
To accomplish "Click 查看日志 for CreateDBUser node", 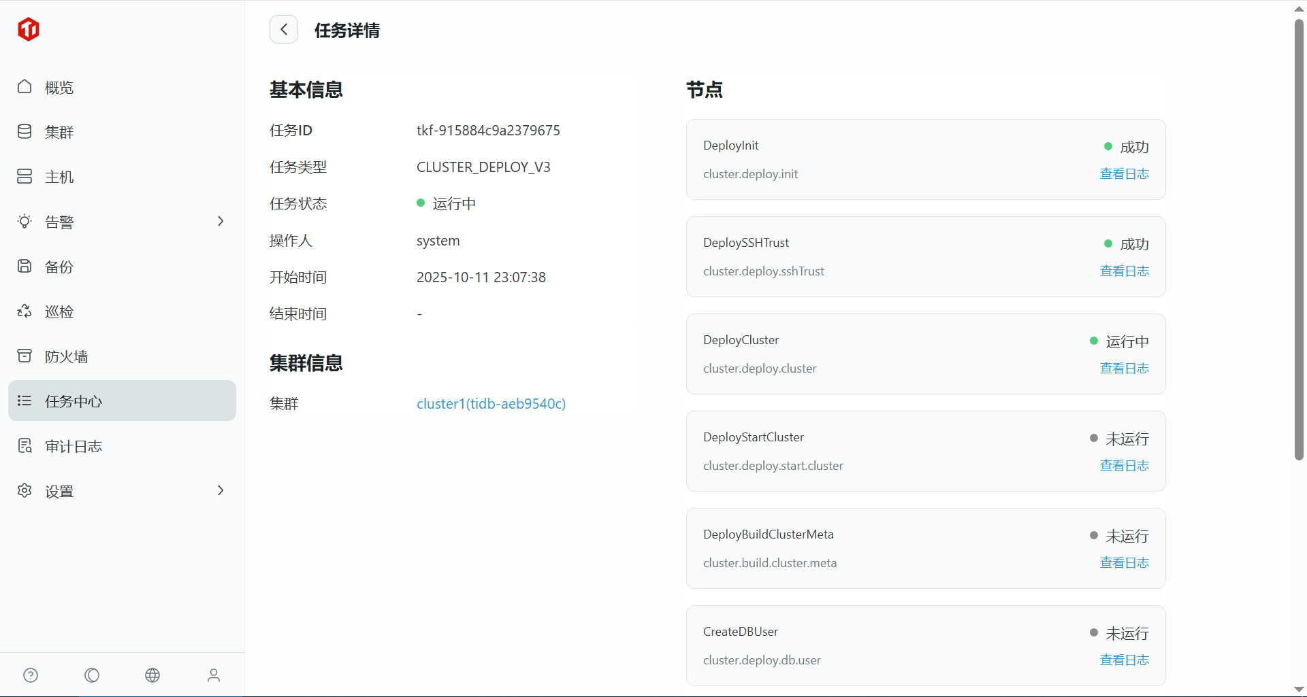I will pyautogui.click(x=1124, y=660).
